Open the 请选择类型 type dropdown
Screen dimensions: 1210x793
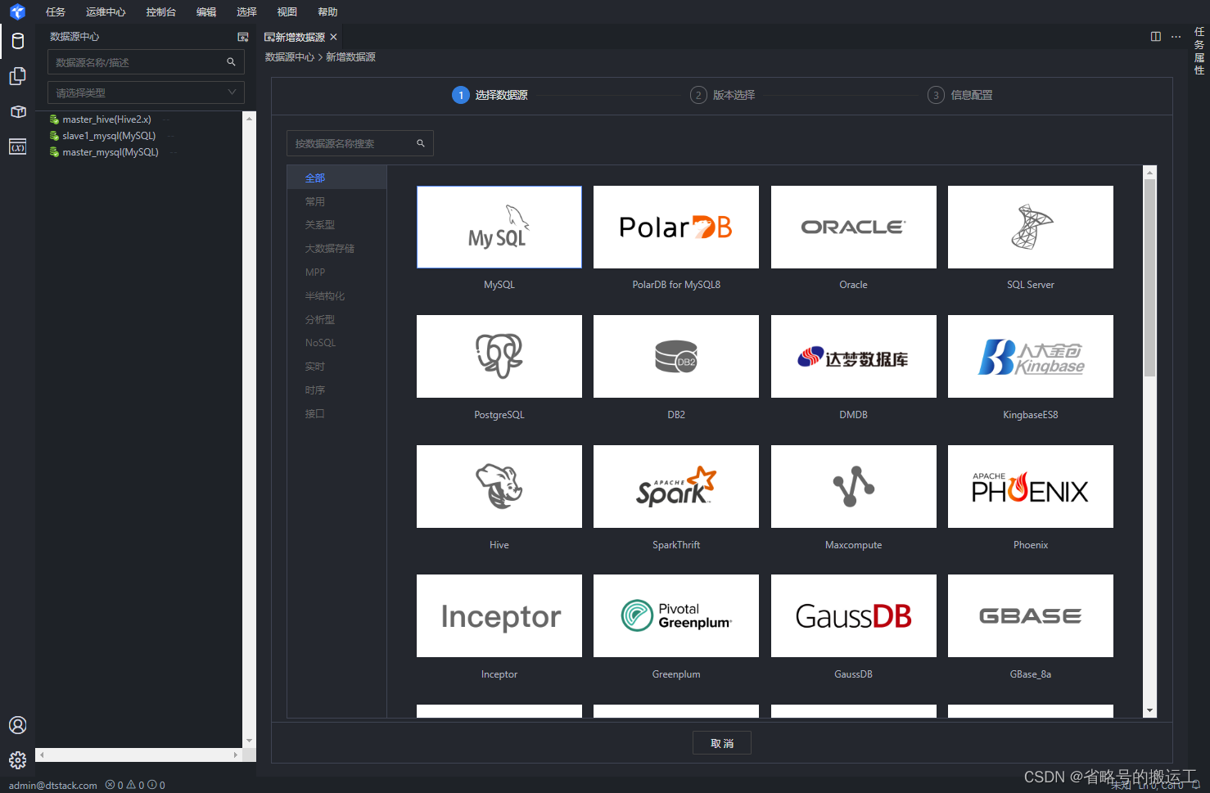pyautogui.click(x=146, y=92)
